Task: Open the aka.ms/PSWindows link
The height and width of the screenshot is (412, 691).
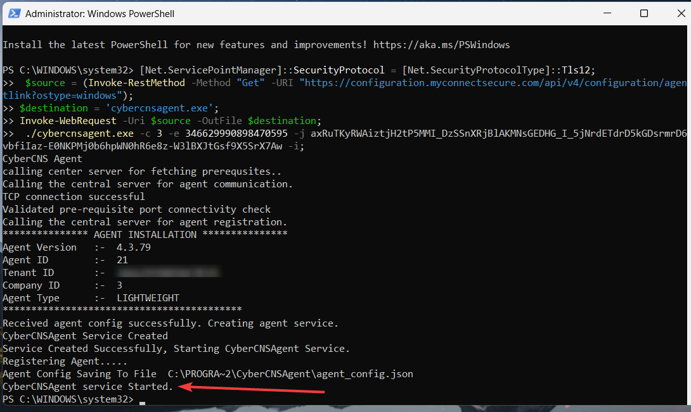Action: click(441, 45)
